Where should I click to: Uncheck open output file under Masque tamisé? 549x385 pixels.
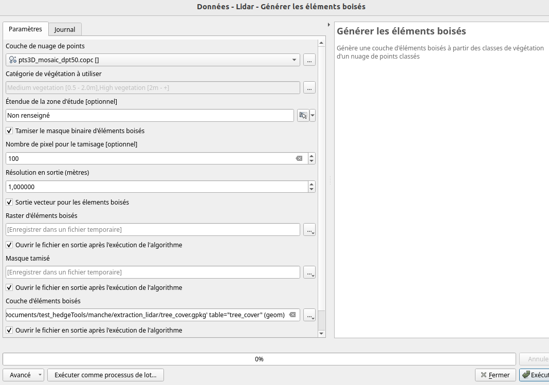9,288
